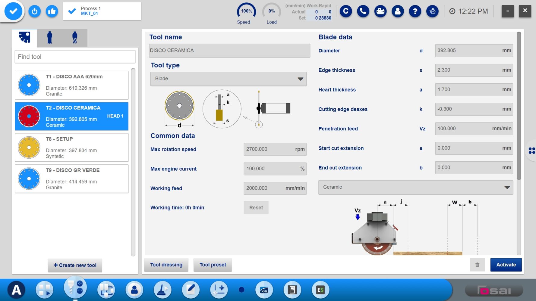Edit the Heart thickness value 1.700
The image size is (536, 301).
(474, 90)
